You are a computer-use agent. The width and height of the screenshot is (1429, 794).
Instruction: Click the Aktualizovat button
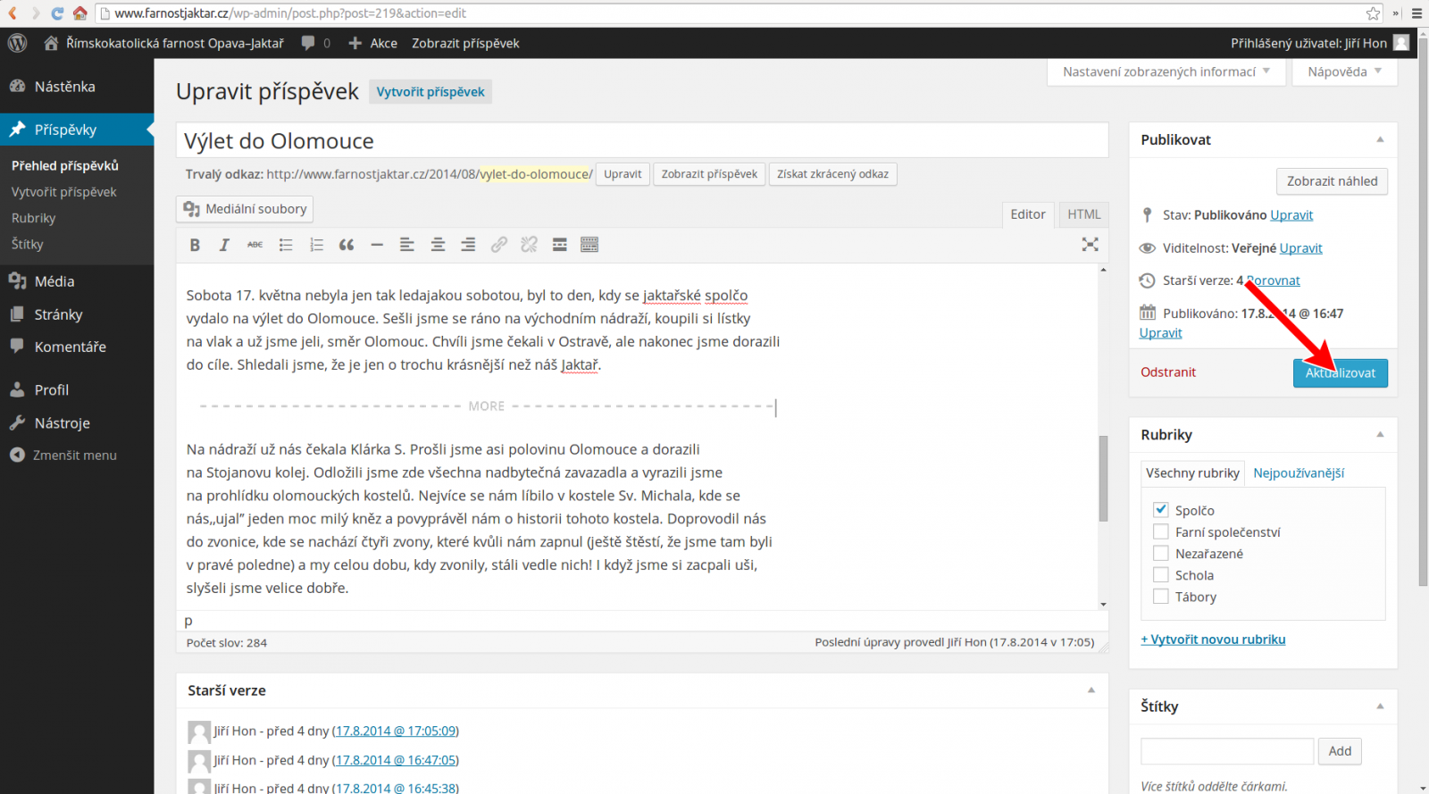pyautogui.click(x=1341, y=372)
